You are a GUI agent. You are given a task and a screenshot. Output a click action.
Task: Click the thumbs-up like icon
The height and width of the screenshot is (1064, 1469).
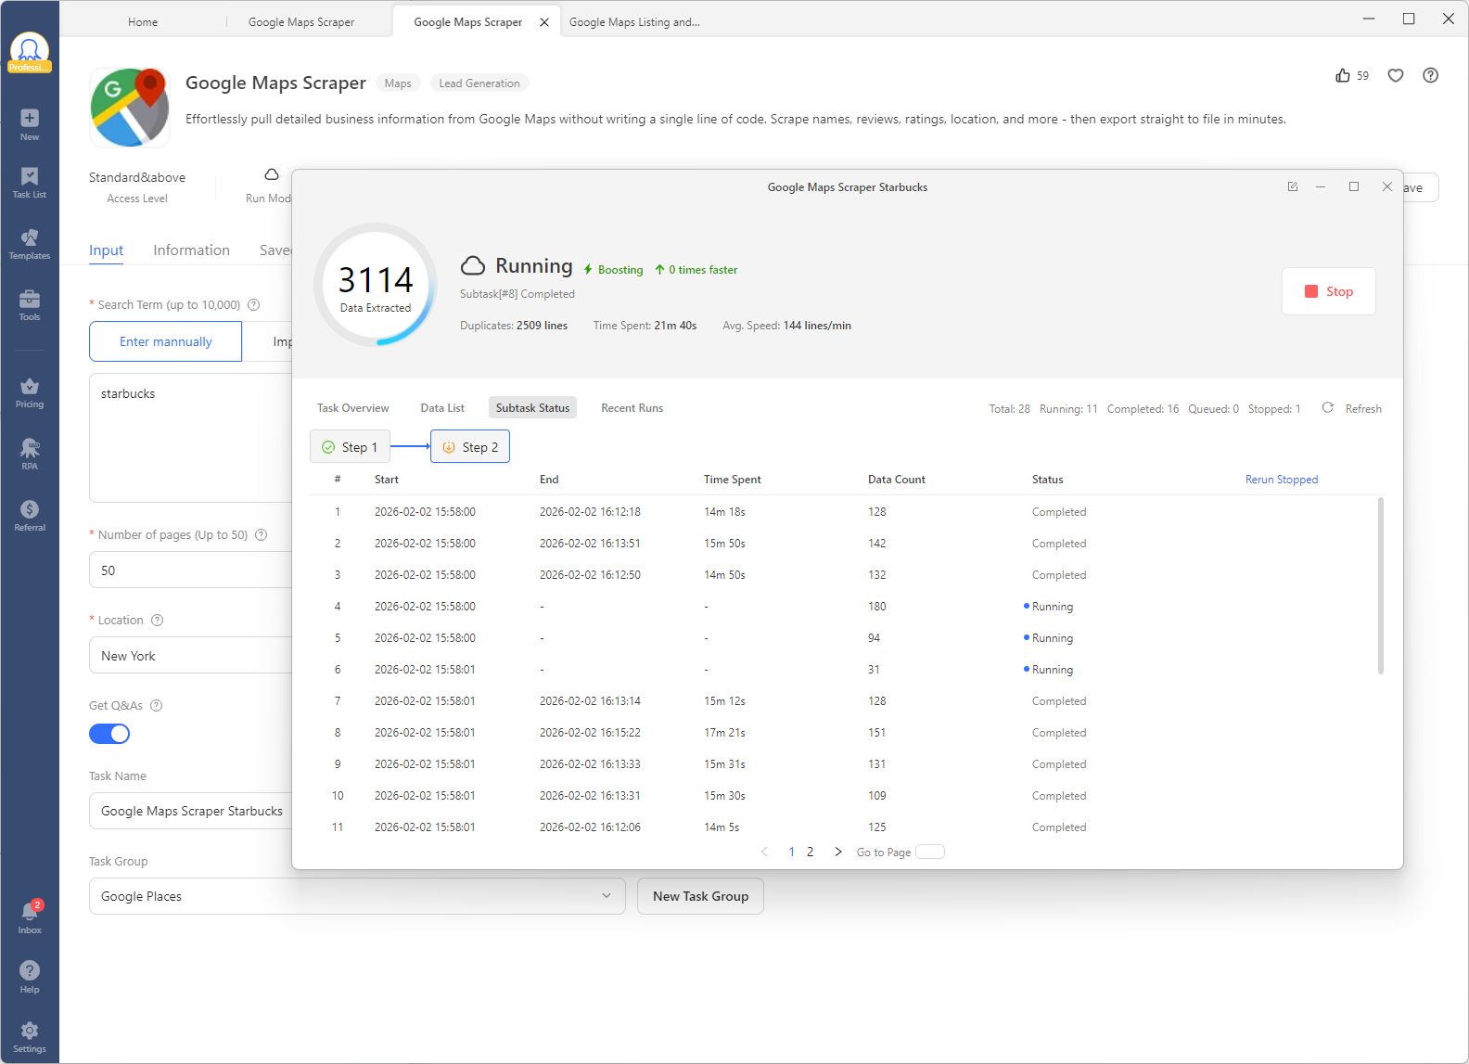click(x=1342, y=76)
